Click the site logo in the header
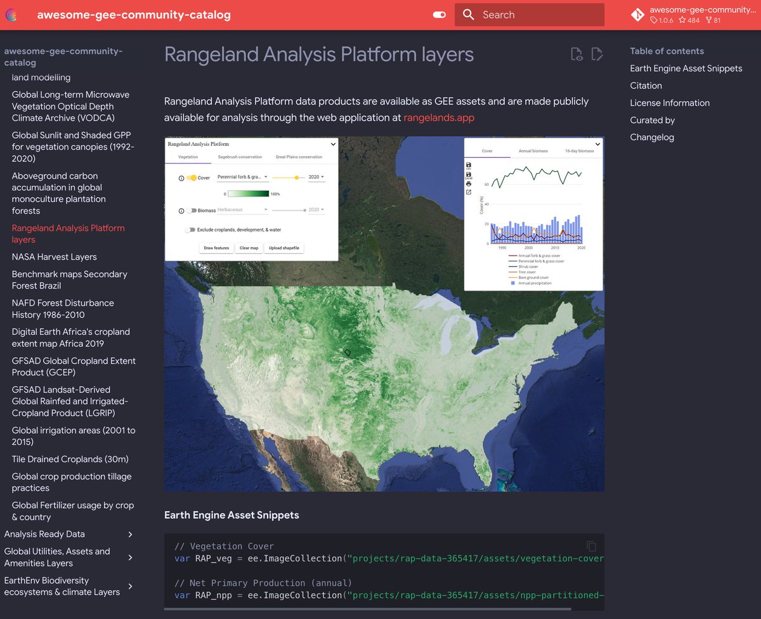The width and height of the screenshot is (761, 619). tap(12, 15)
